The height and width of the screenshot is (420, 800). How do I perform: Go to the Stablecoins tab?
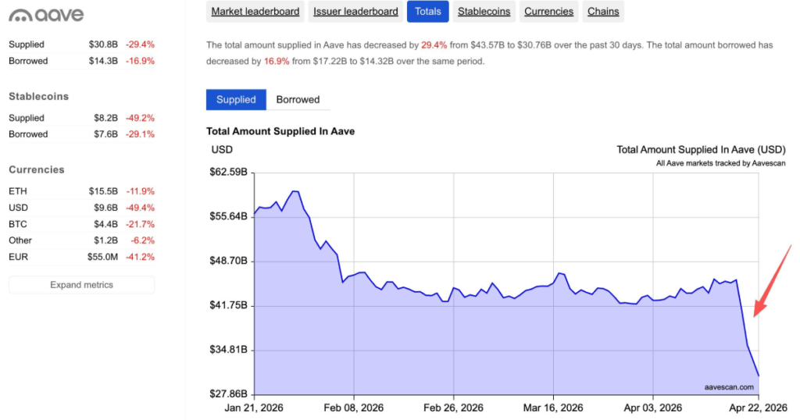(x=484, y=12)
